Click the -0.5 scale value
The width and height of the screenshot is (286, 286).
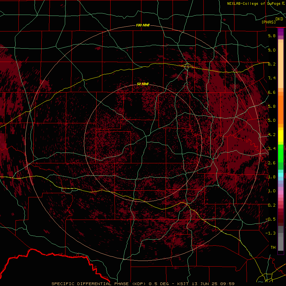[x=270, y=219]
